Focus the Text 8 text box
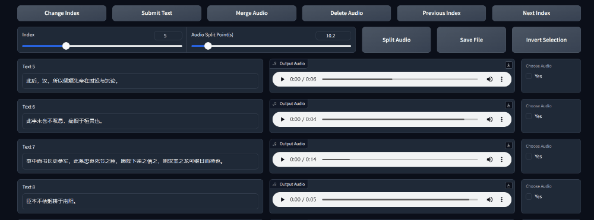The height and width of the screenshot is (220, 594). pos(140,201)
